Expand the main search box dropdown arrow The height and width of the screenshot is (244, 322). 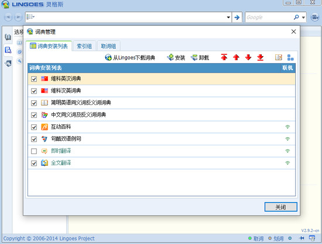pyautogui.click(x=228, y=17)
